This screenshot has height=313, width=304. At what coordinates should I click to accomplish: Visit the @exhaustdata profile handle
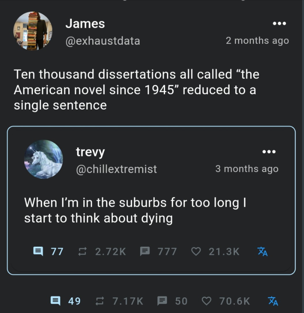pyautogui.click(x=103, y=41)
